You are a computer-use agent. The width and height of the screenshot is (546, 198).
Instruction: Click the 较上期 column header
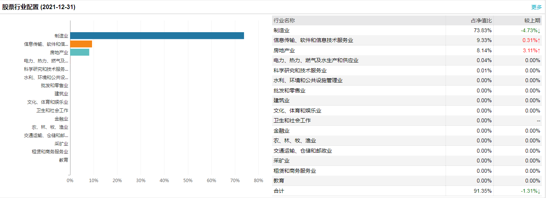pyautogui.click(x=533, y=20)
